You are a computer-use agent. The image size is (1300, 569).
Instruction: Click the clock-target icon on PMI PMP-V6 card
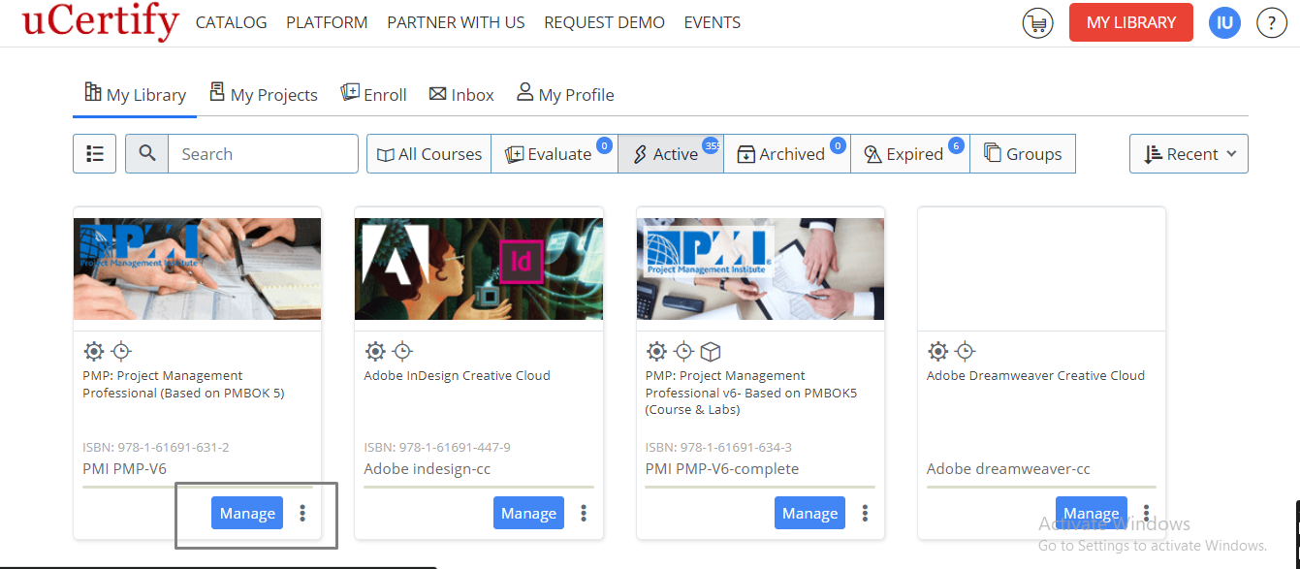point(120,351)
